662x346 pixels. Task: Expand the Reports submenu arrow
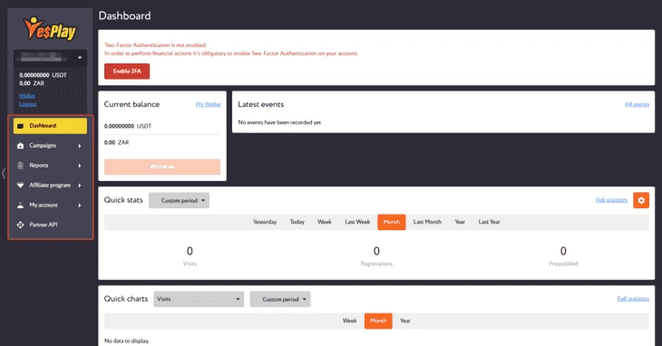80,166
